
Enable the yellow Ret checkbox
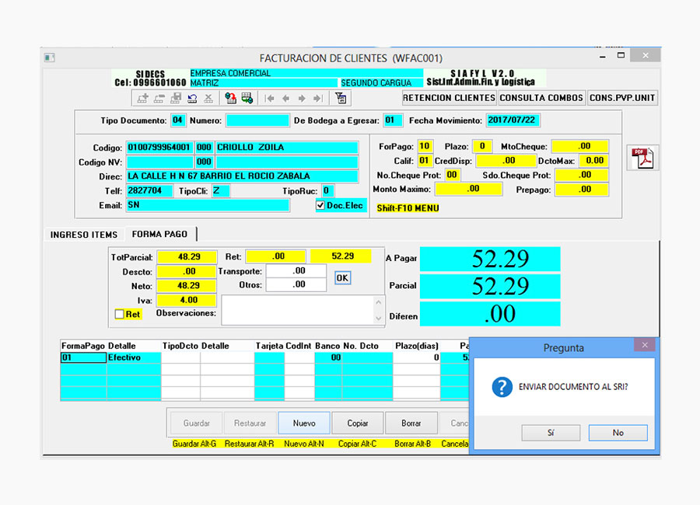(119, 315)
